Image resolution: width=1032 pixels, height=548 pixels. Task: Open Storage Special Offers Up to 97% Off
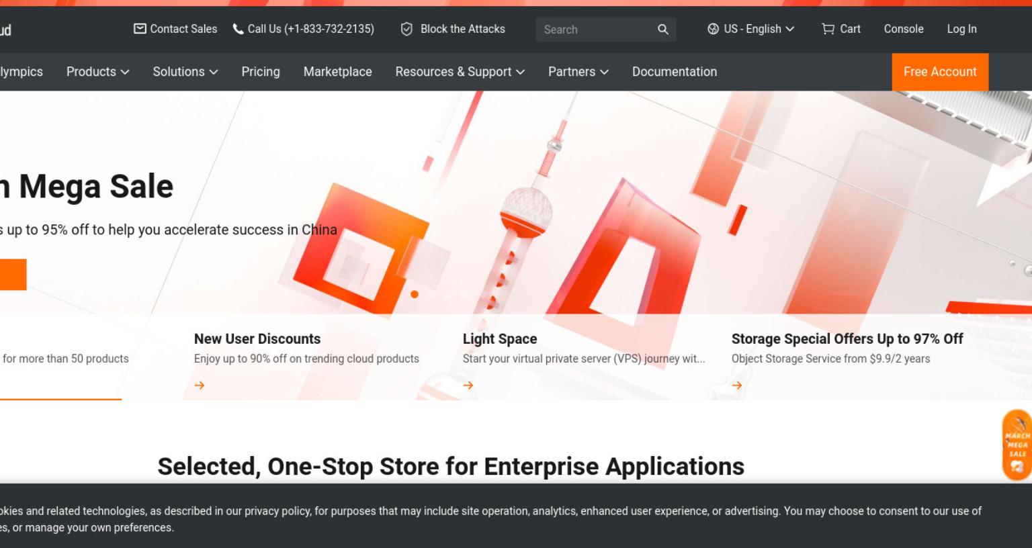(847, 339)
